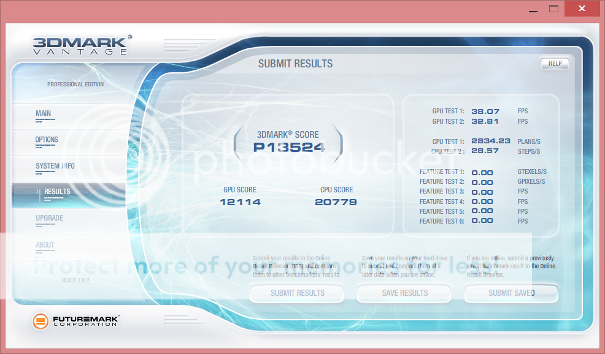605x354 pixels.
Task: Go to the Options page
Action: click(47, 140)
